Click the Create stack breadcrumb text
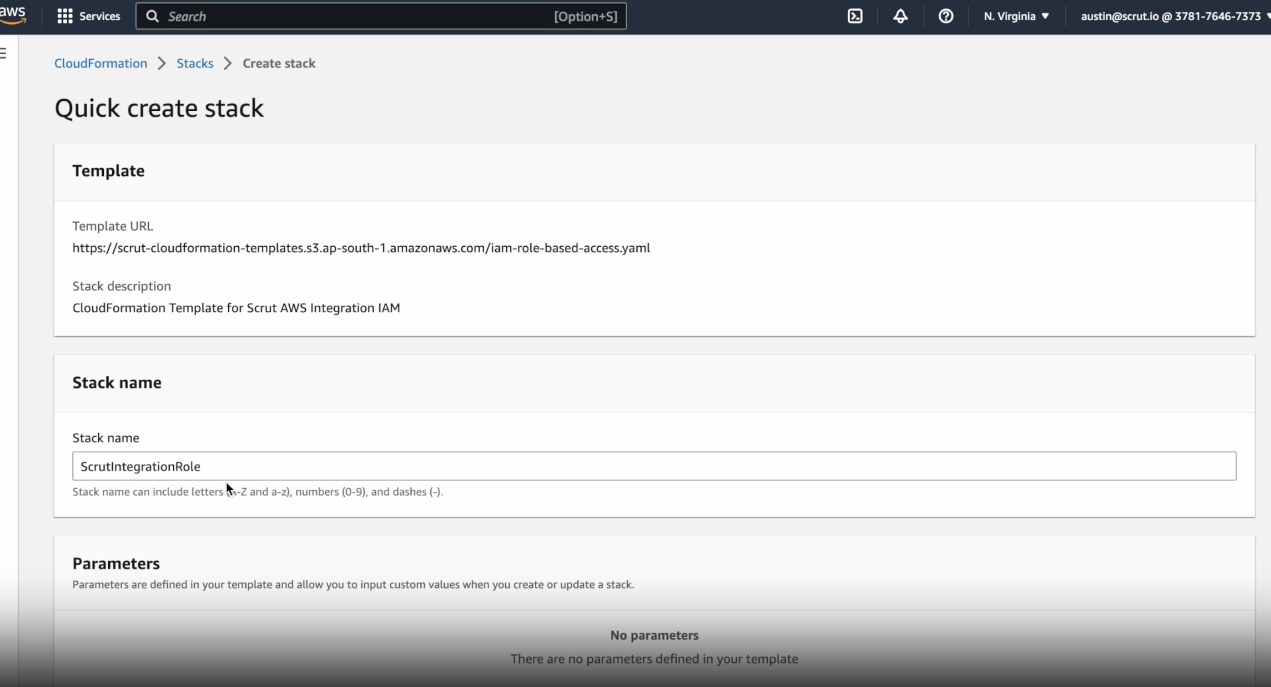The image size is (1271, 687). click(x=279, y=63)
